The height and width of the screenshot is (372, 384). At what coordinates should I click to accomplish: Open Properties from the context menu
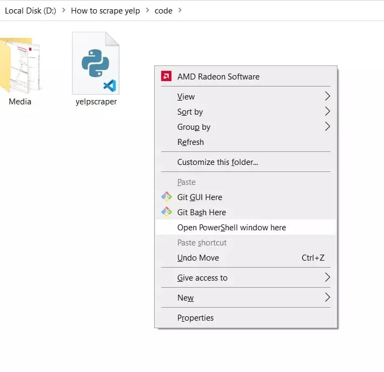(x=246, y=317)
